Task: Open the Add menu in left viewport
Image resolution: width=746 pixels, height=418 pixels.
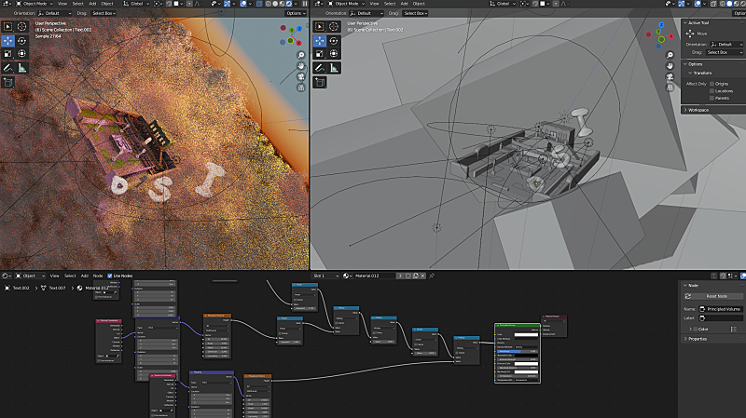Action: [x=91, y=4]
